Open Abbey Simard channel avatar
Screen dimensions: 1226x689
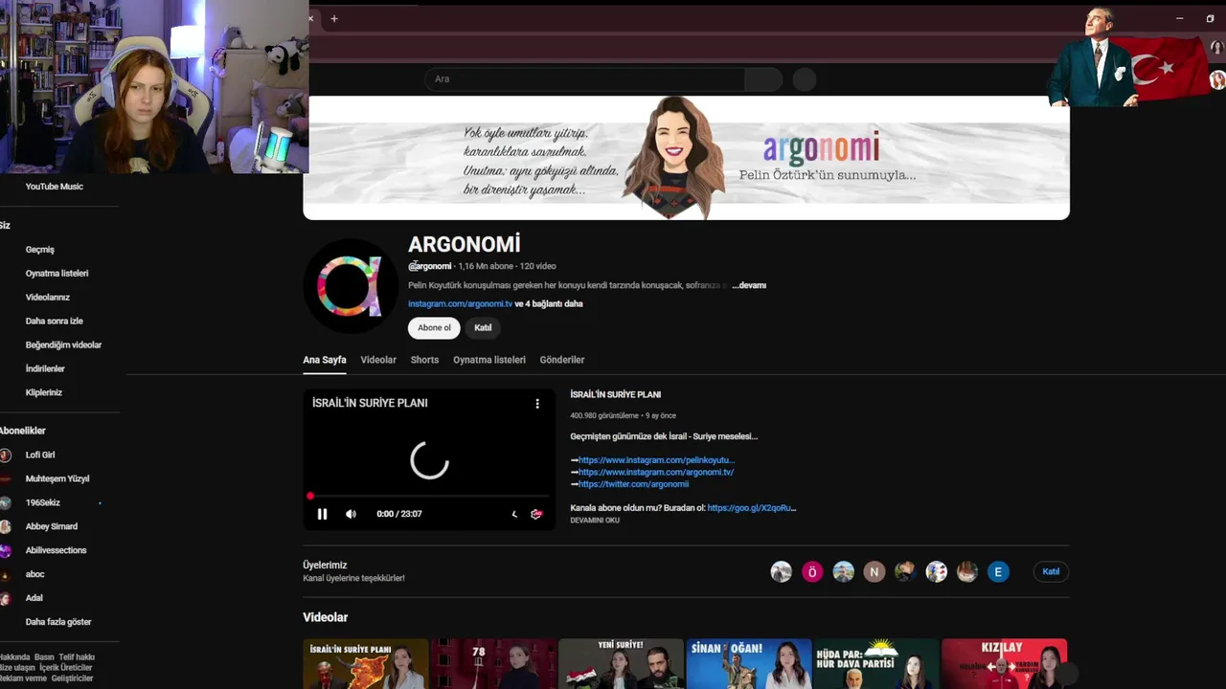6,526
